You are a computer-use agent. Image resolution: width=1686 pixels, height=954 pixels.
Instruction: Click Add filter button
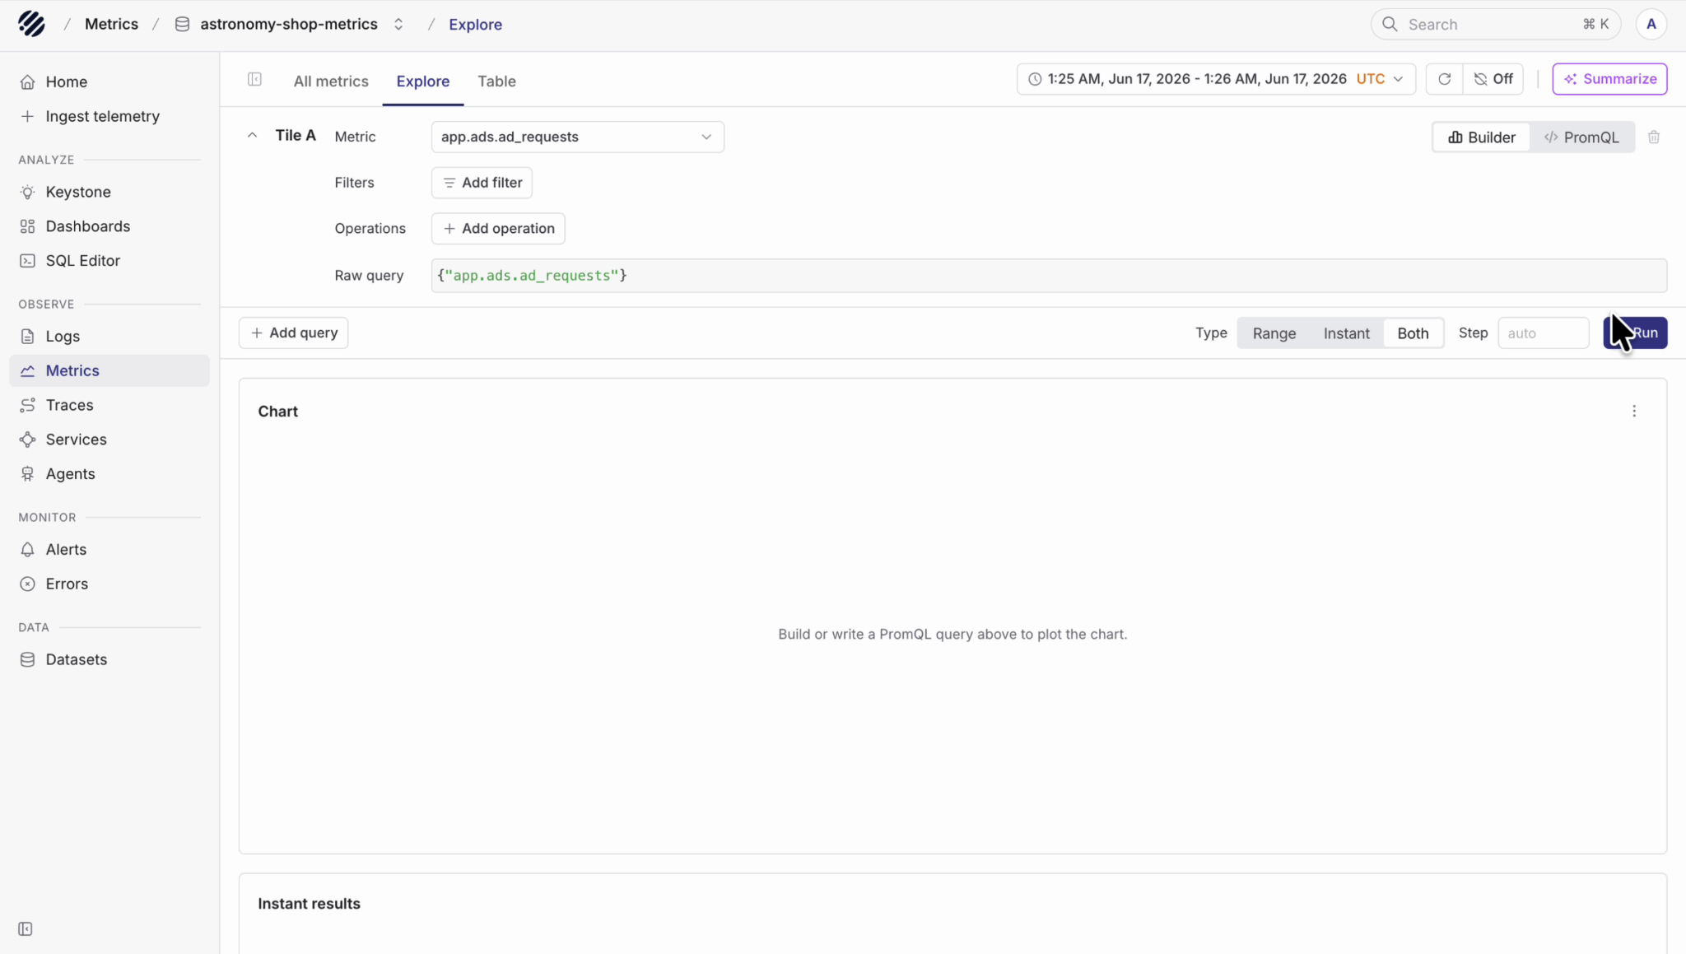coord(482,183)
